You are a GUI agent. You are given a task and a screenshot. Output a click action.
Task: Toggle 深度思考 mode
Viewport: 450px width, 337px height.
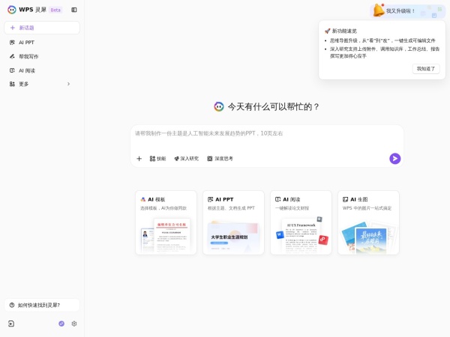[220, 159]
